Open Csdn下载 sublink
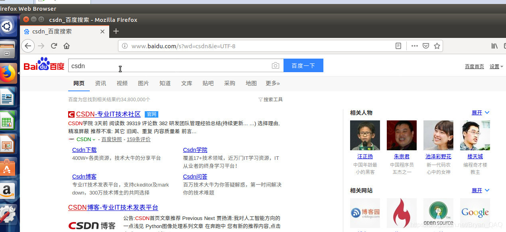The height and width of the screenshot is (232, 506). point(84,150)
